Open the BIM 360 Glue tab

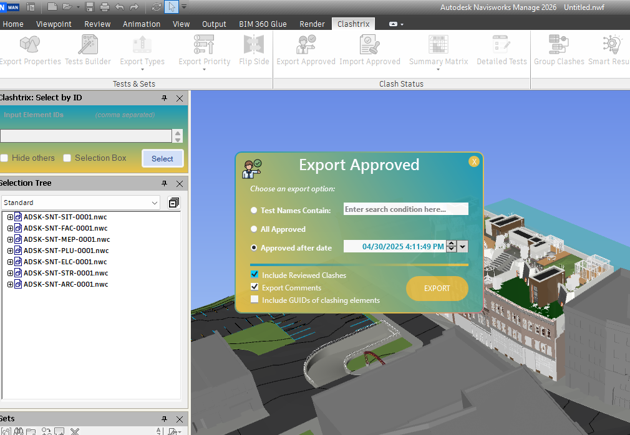click(x=263, y=24)
